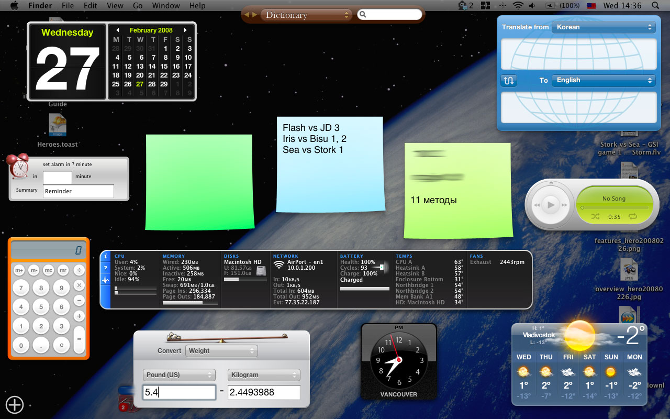Open the Window menu
670x419 pixels.
166,6
